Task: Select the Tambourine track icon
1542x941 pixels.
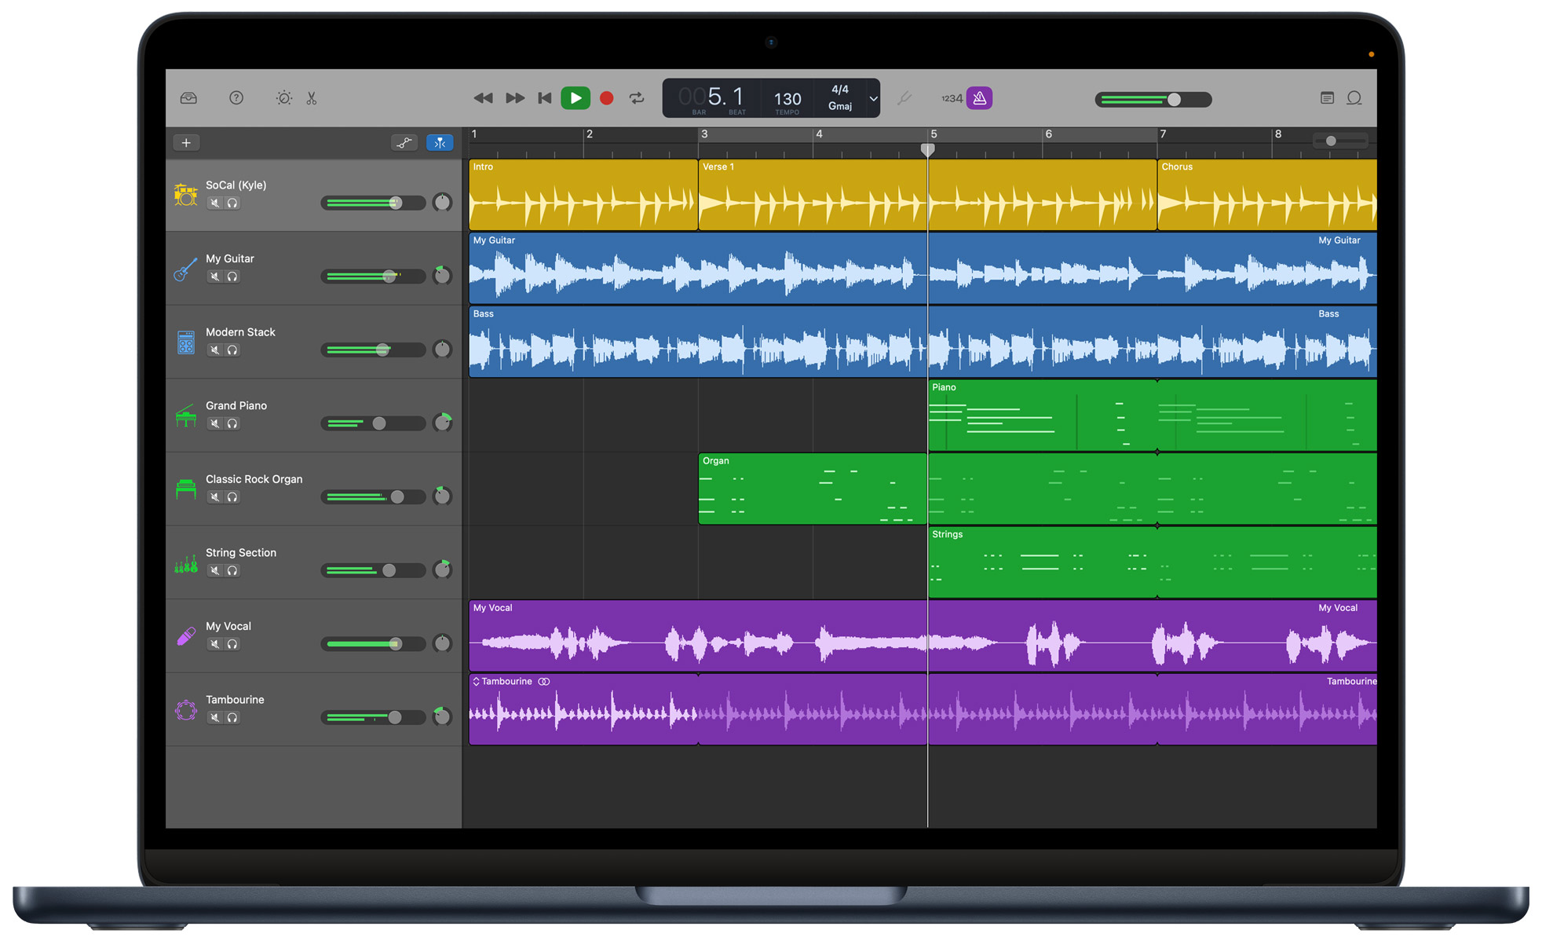Action: (186, 710)
